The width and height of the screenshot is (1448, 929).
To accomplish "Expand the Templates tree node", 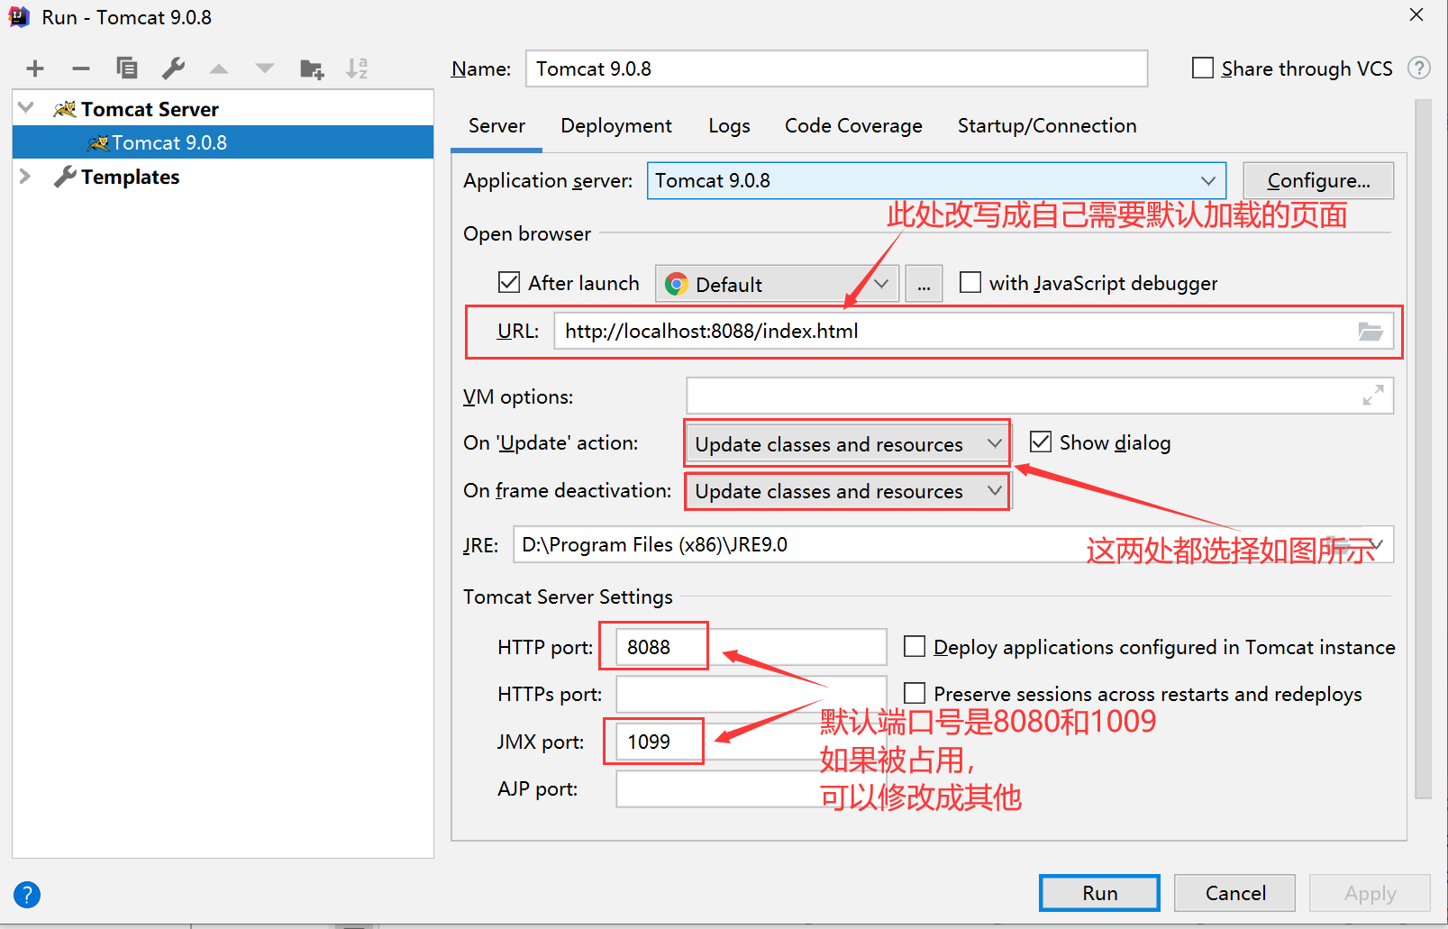I will 25,177.
